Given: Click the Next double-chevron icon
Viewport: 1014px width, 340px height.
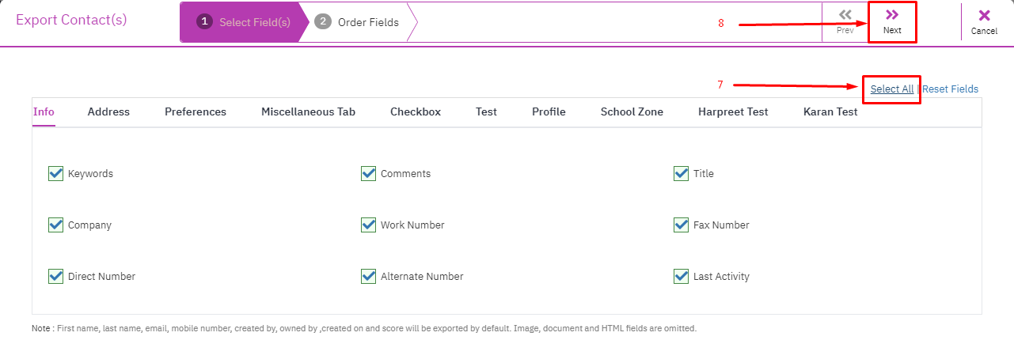Looking at the screenshot, I should [x=892, y=14].
